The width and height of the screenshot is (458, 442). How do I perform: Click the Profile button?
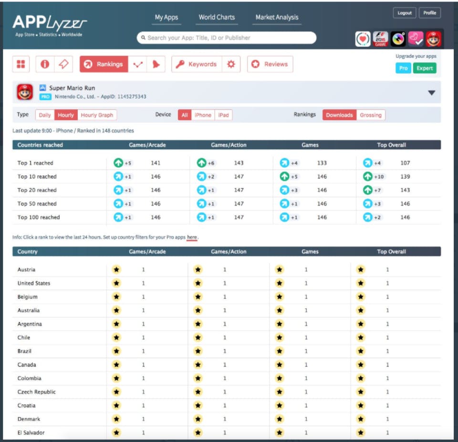click(x=430, y=13)
